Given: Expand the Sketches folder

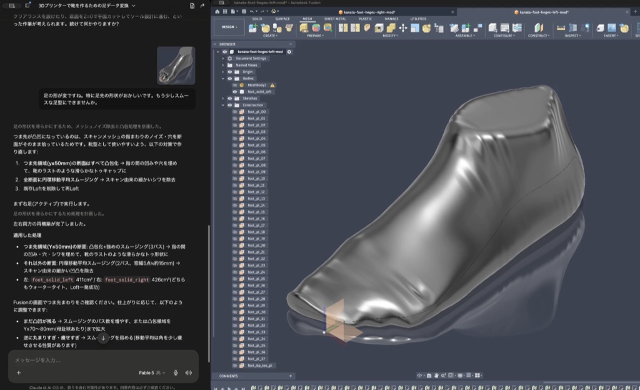Looking at the screenshot, I should click(x=223, y=98).
